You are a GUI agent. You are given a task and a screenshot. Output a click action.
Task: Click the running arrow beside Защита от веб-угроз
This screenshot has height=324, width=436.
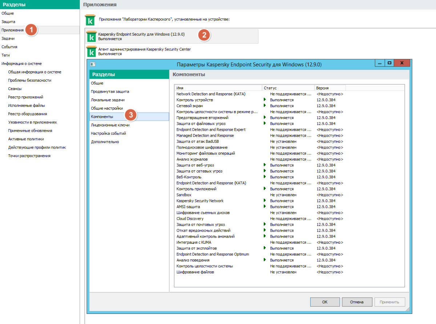tap(265, 165)
